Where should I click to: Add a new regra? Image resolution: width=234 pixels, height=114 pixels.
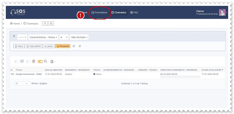point(19,46)
